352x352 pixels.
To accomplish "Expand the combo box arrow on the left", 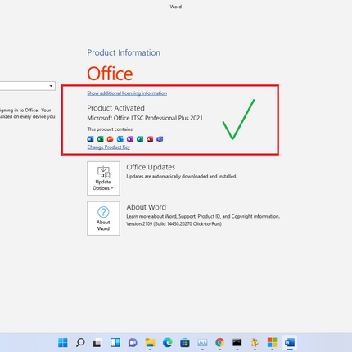I will (x=51, y=86).
